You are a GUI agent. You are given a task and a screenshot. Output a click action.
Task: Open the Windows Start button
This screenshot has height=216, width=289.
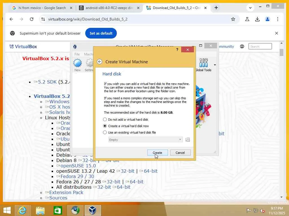click(x=7, y=210)
